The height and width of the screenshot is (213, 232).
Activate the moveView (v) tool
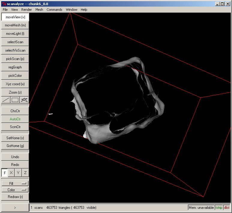(15, 17)
